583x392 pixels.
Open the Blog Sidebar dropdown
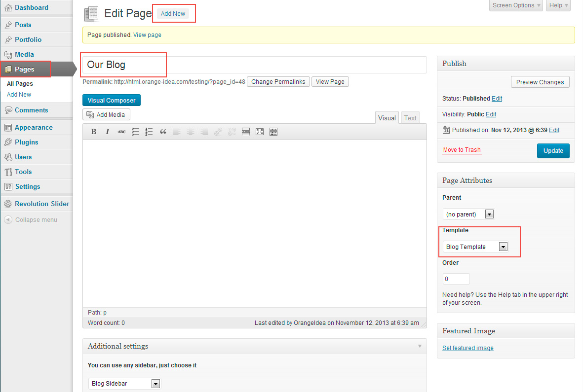[x=124, y=384]
